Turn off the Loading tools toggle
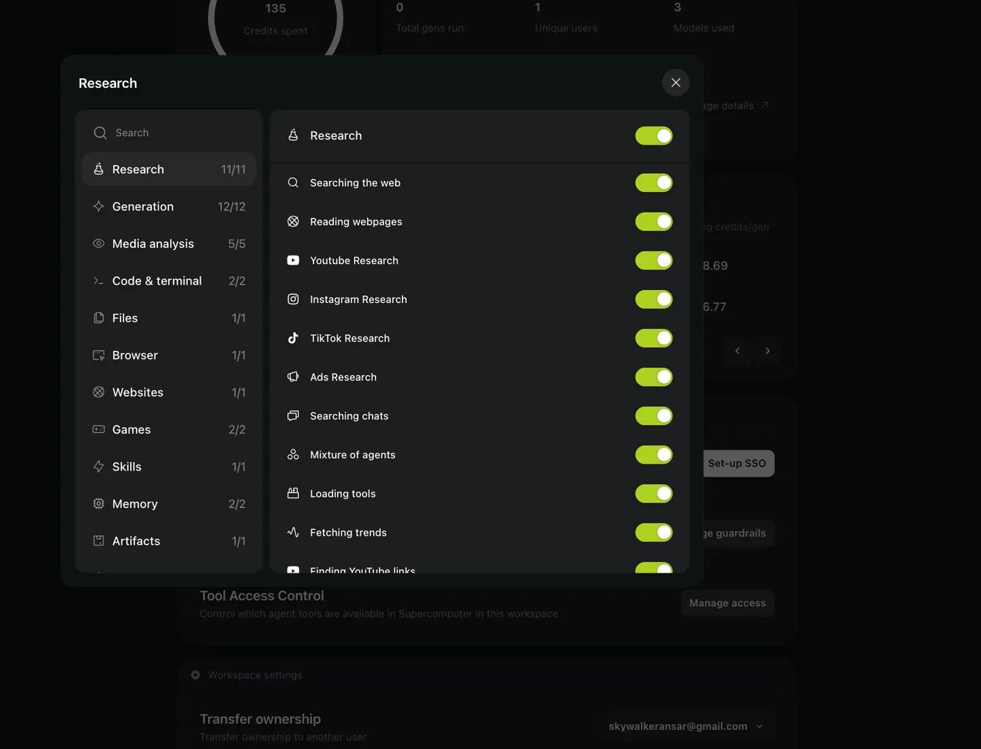The width and height of the screenshot is (981, 749). coord(654,493)
